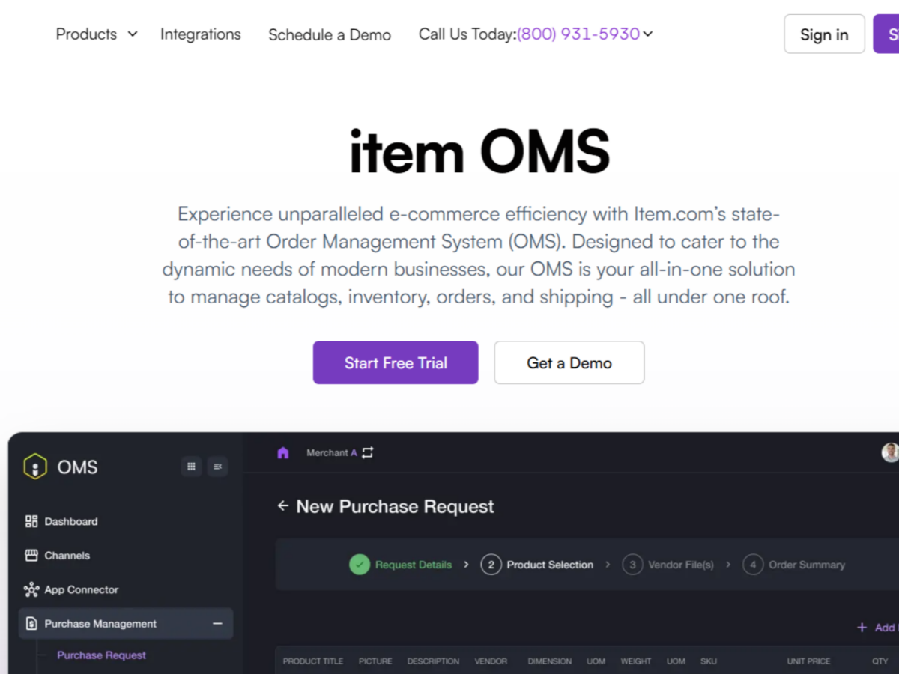The height and width of the screenshot is (674, 899).
Task: Collapse sidebar using the menu-fold icon
Action: point(217,467)
